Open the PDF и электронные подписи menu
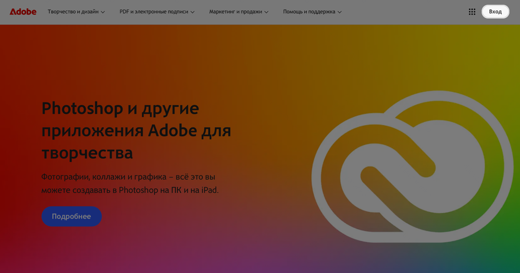 [x=157, y=12]
